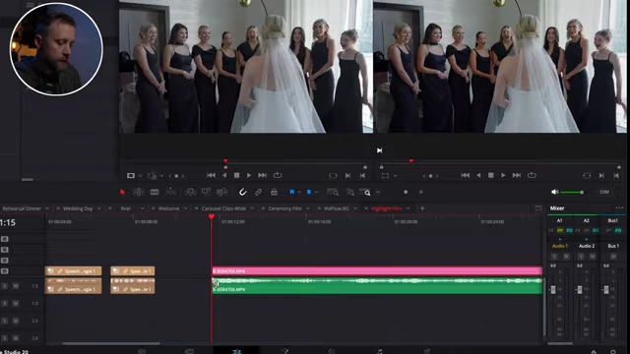This screenshot has height=354, width=630.
Task: Open timeline viewer transform overlay dropdown
Action: 396,176
